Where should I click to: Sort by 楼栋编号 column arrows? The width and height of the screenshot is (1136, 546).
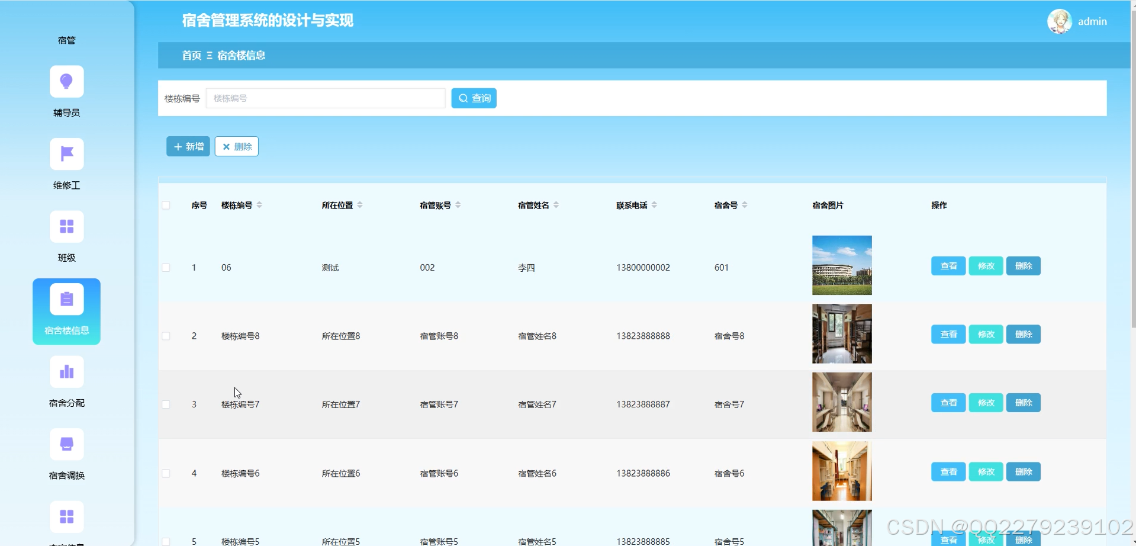[x=259, y=205]
